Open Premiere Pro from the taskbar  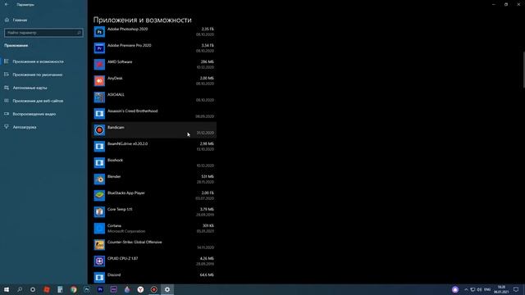click(x=100, y=289)
